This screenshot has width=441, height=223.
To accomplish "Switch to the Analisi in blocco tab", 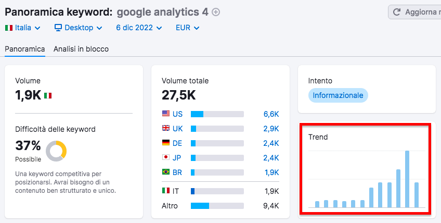I will tap(81, 49).
